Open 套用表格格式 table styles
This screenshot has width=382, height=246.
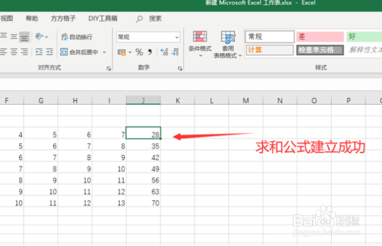[x=228, y=44]
